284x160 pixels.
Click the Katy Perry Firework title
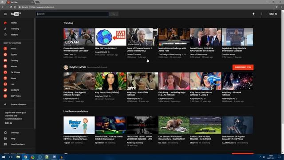point(231,94)
